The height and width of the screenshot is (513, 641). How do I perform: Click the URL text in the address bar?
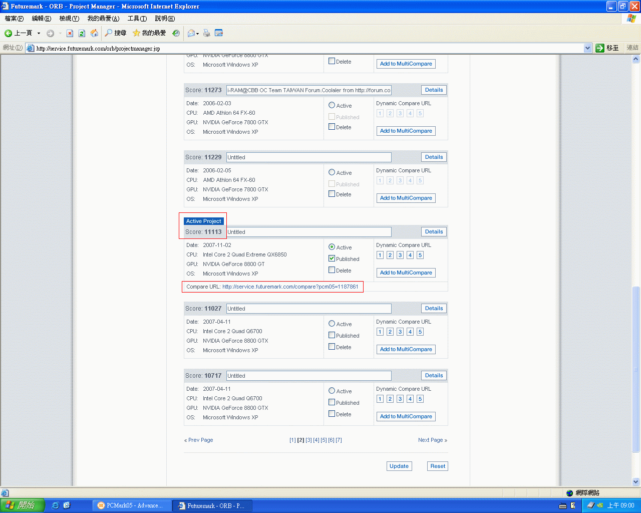point(98,49)
